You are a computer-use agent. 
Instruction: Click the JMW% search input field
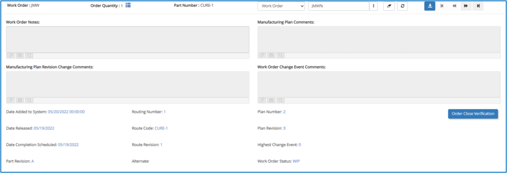coord(338,6)
